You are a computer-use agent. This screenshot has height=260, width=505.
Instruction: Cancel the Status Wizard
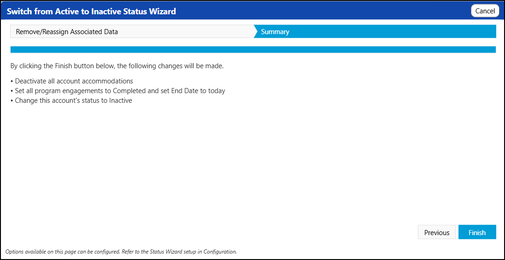(x=485, y=11)
